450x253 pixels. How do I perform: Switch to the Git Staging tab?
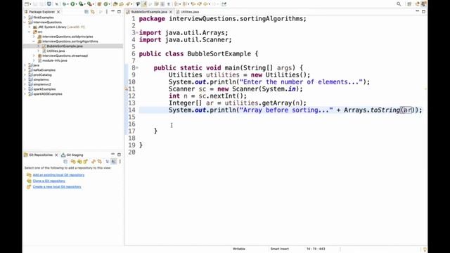pyautogui.click(x=72, y=155)
